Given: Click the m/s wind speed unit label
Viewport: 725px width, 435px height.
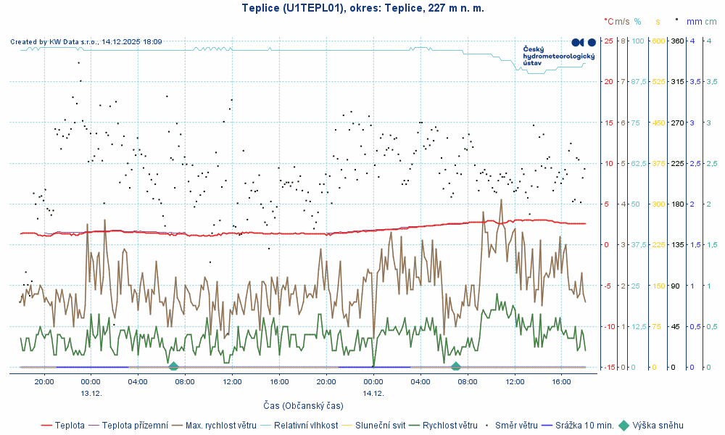Looking at the screenshot, I should pos(623,22).
